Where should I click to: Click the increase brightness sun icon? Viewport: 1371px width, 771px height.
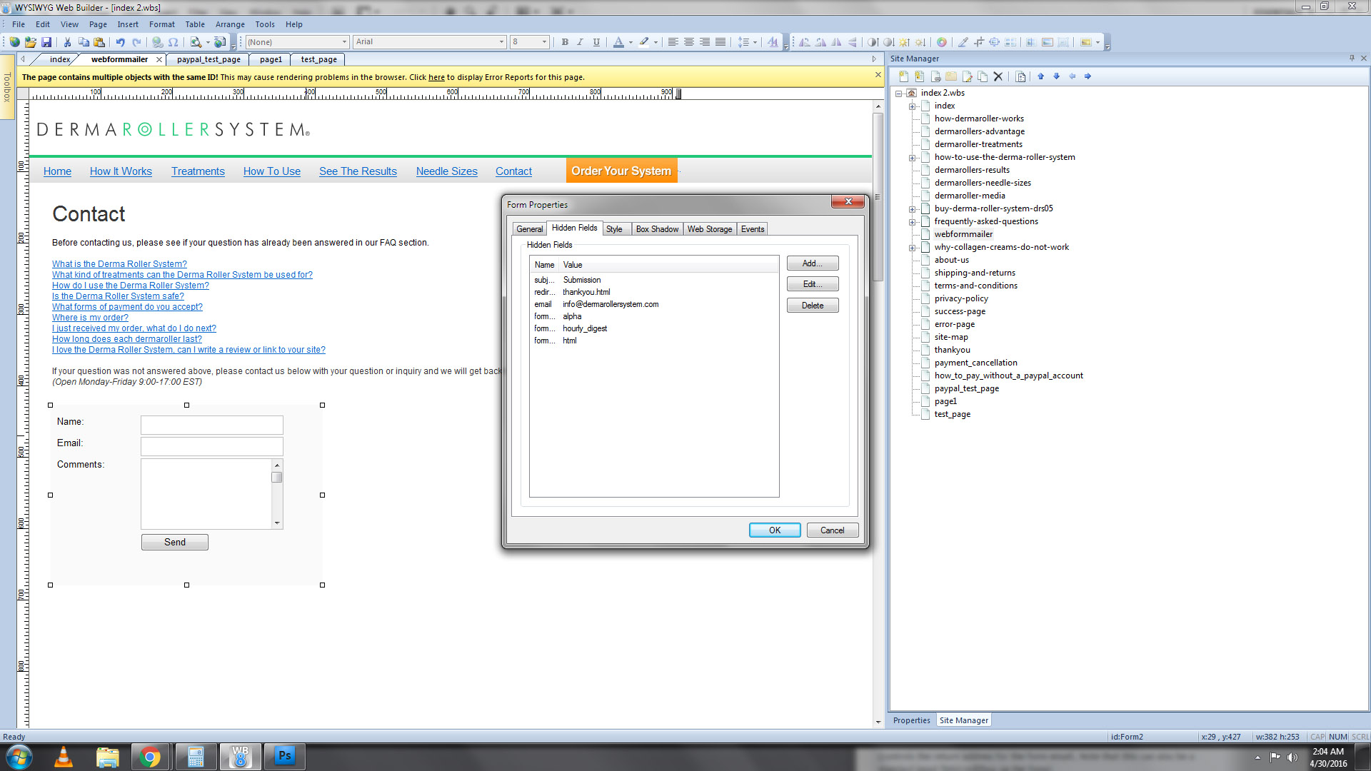[x=904, y=42]
